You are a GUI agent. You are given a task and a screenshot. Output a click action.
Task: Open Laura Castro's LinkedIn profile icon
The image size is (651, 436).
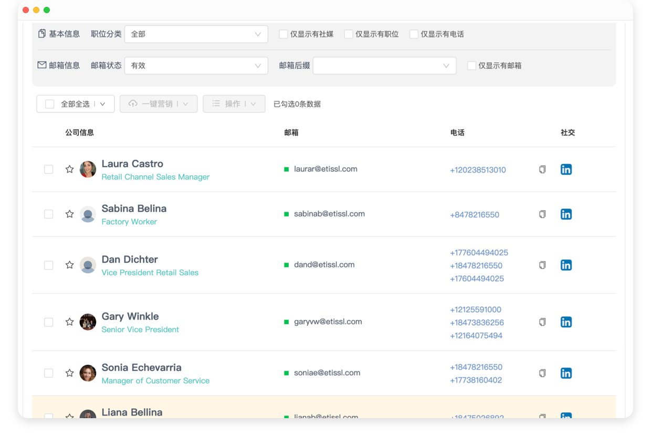[566, 169]
